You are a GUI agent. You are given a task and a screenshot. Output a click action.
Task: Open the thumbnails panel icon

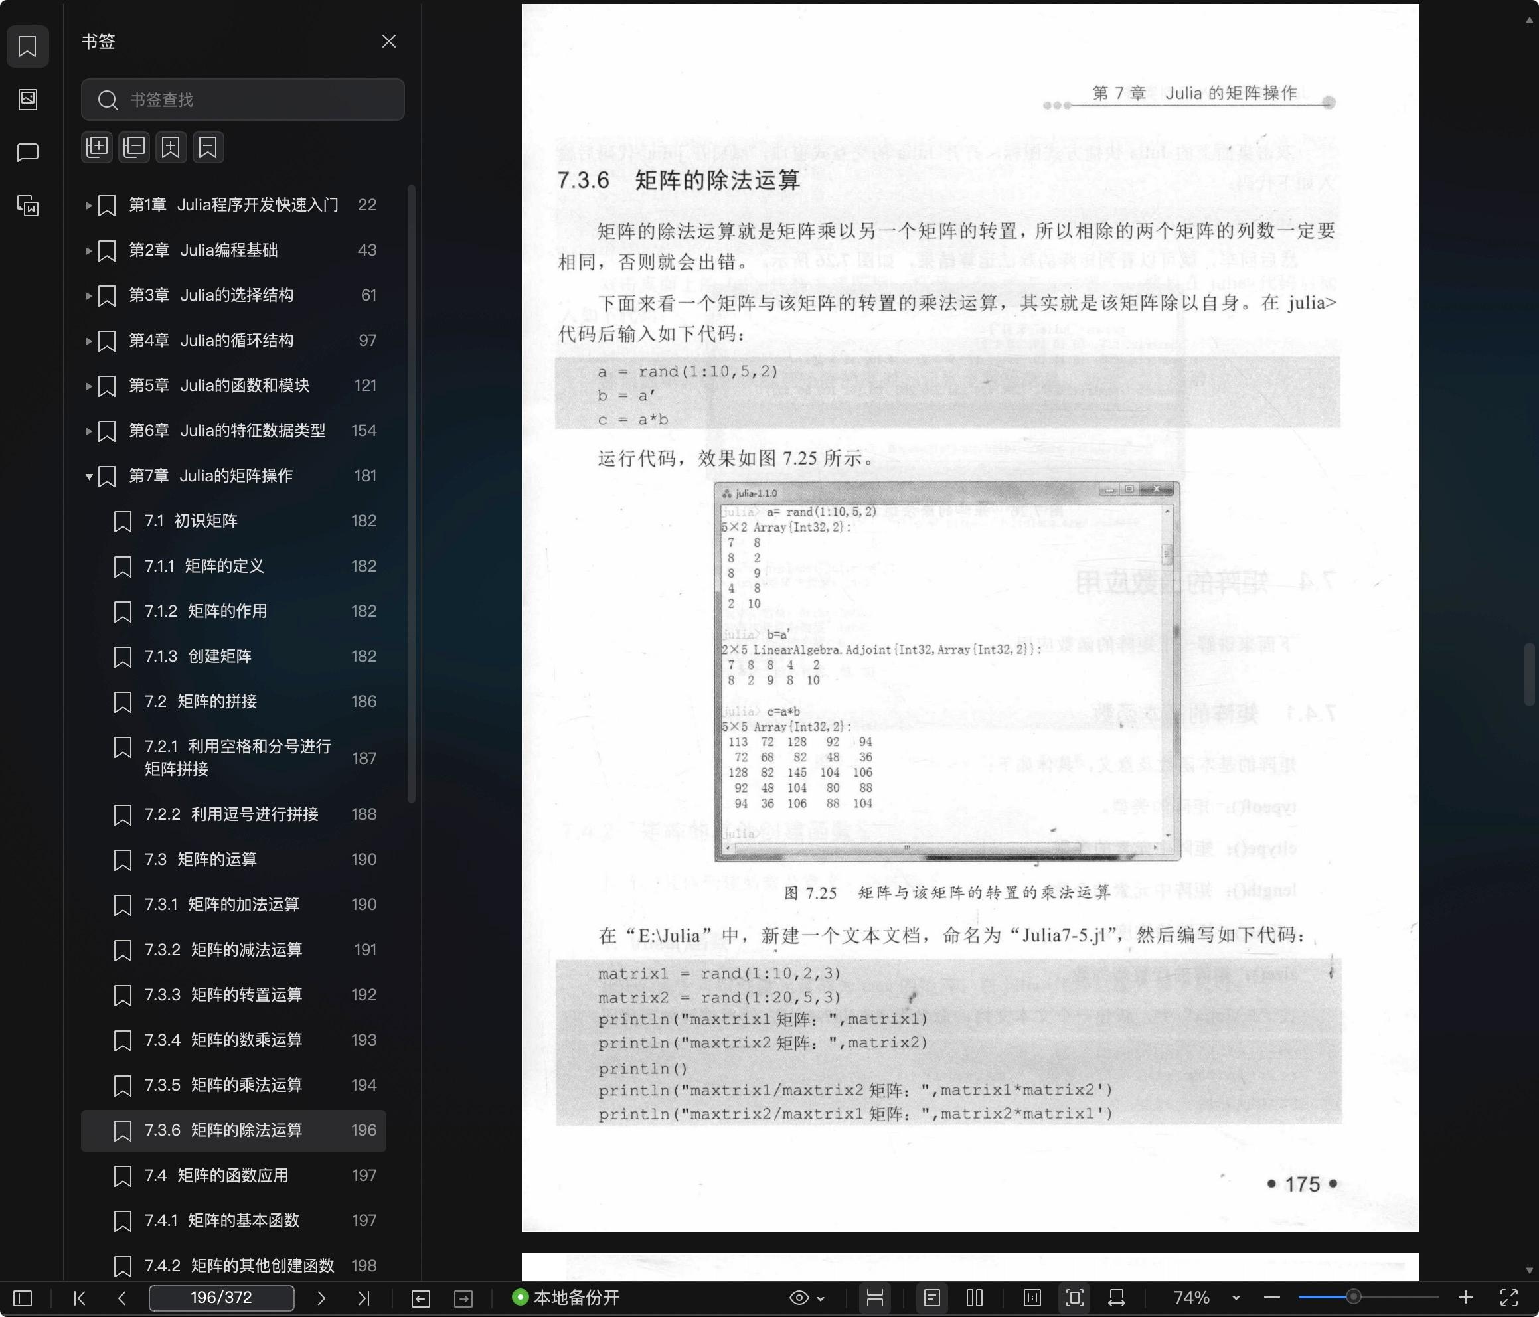[27, 99]
